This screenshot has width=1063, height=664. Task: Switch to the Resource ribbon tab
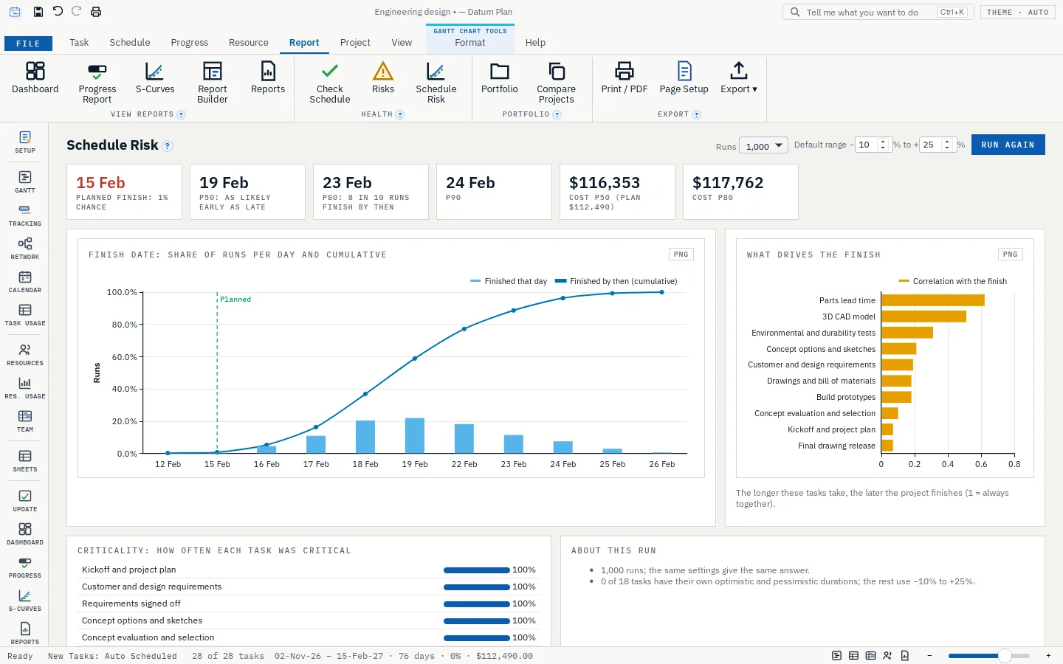[x=249, y=43]
